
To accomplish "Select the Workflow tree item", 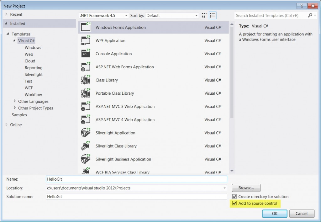I will (x=33, y=95).
